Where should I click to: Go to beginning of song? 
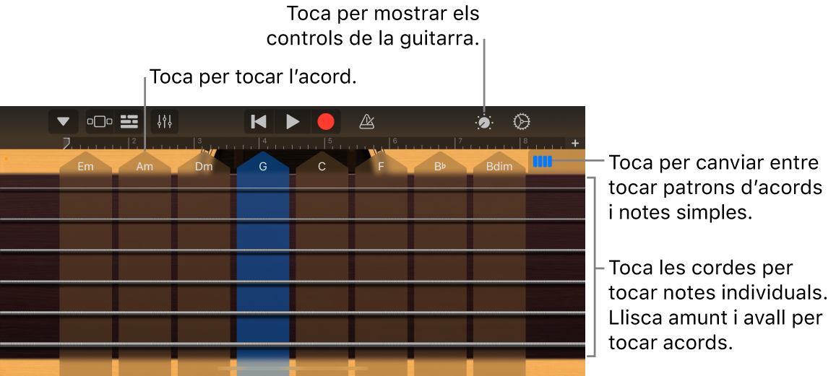[x=259, y=121]
